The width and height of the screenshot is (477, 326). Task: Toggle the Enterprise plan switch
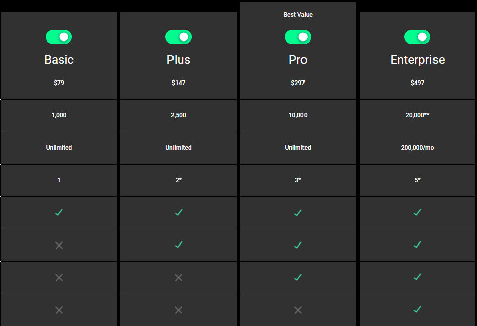click(x=417, y=37)
